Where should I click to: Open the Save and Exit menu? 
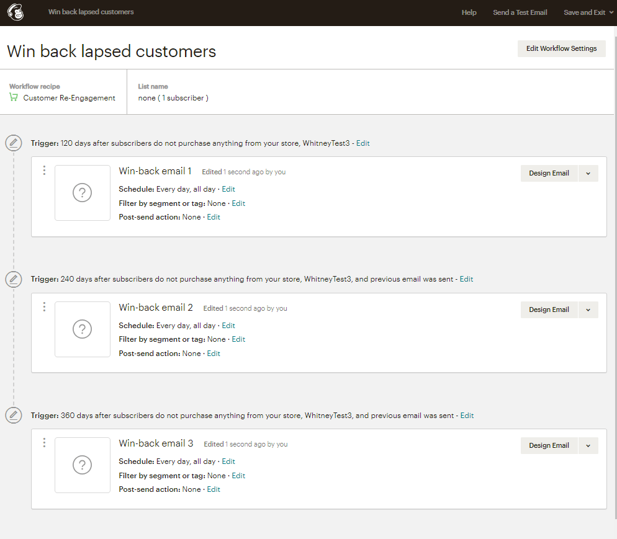click(x=588, y=12)
